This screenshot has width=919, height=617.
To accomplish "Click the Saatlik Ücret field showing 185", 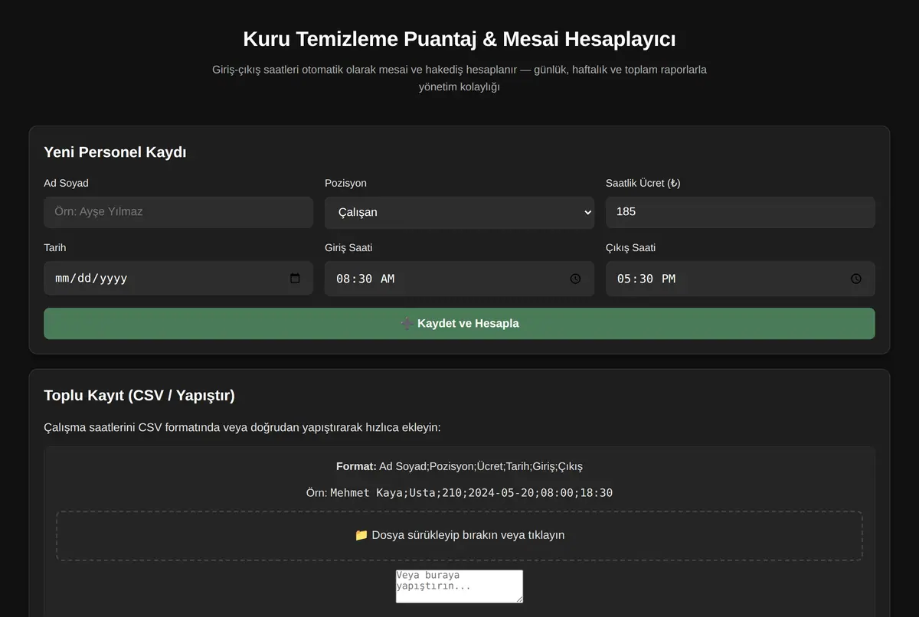I will tap(741, 212).
